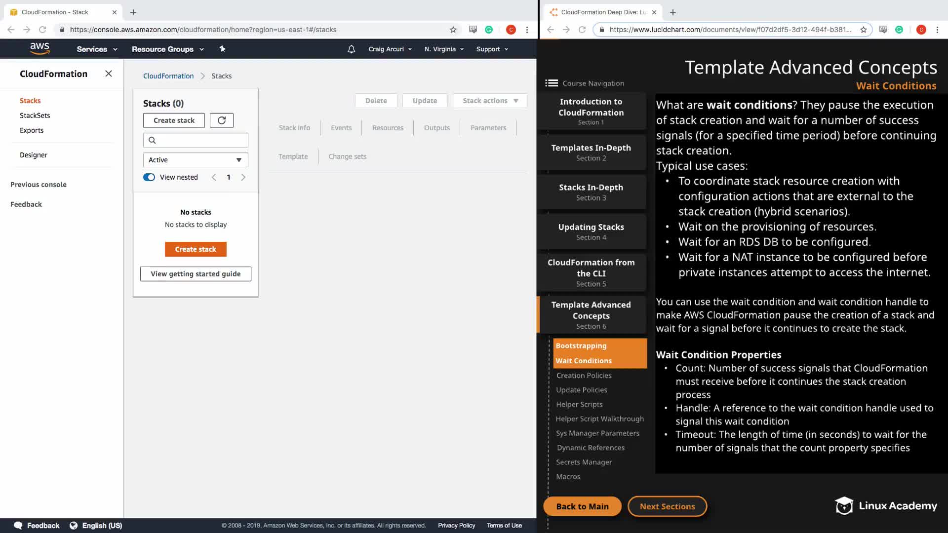Expand the Stack actions dropdown

pyautogui.click(x=490, y=101)
